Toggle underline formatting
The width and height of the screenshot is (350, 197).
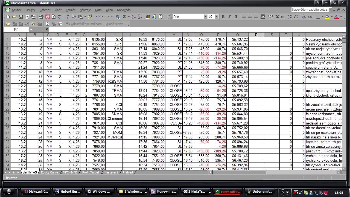pyautogui.click(x=236, y=17)
